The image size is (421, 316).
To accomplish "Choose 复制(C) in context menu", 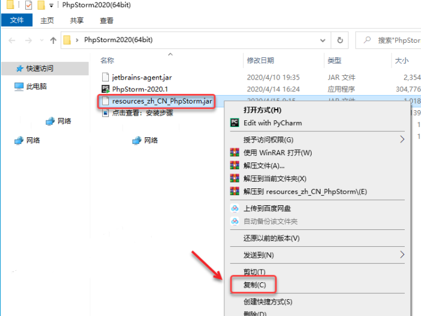I will click(254, 285).
